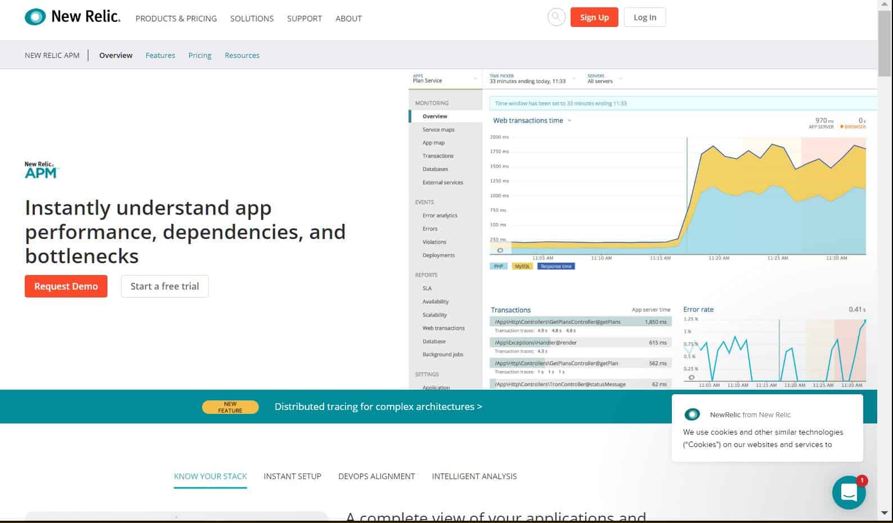This screenshot has height=523, width=893.
Task: Click Start a free trial button
Action: [165, 286]
